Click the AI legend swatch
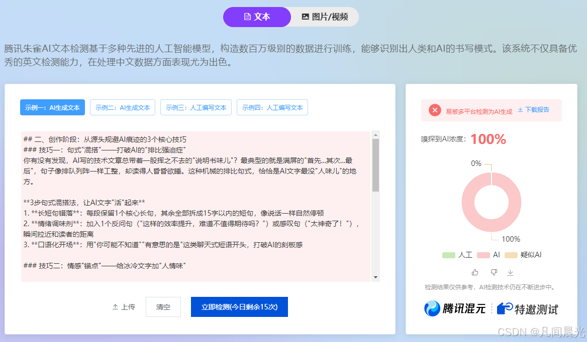 click(483, 255)
